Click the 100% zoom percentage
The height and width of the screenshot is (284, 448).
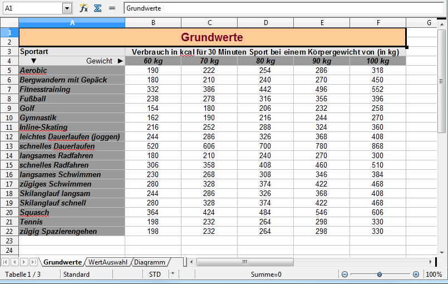434,275
